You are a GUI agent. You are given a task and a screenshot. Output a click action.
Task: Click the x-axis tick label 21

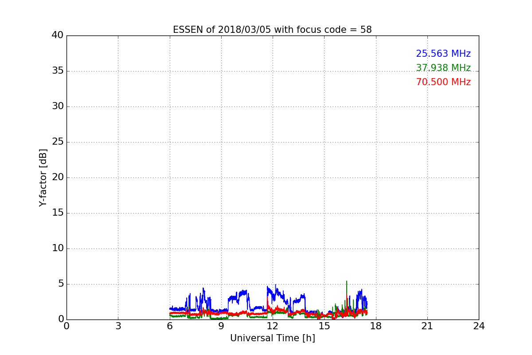point(427,326)
